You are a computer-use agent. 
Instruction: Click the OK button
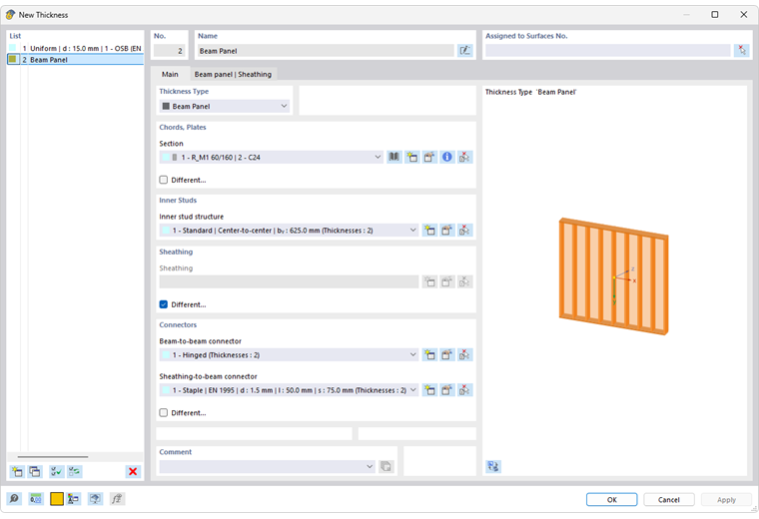612,499
